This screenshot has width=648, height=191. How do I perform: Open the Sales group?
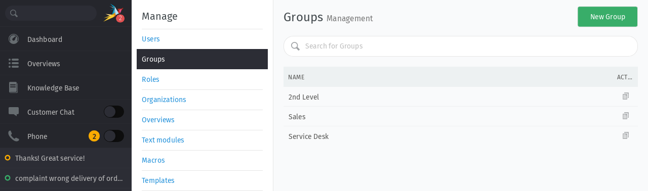pos(297,116)
